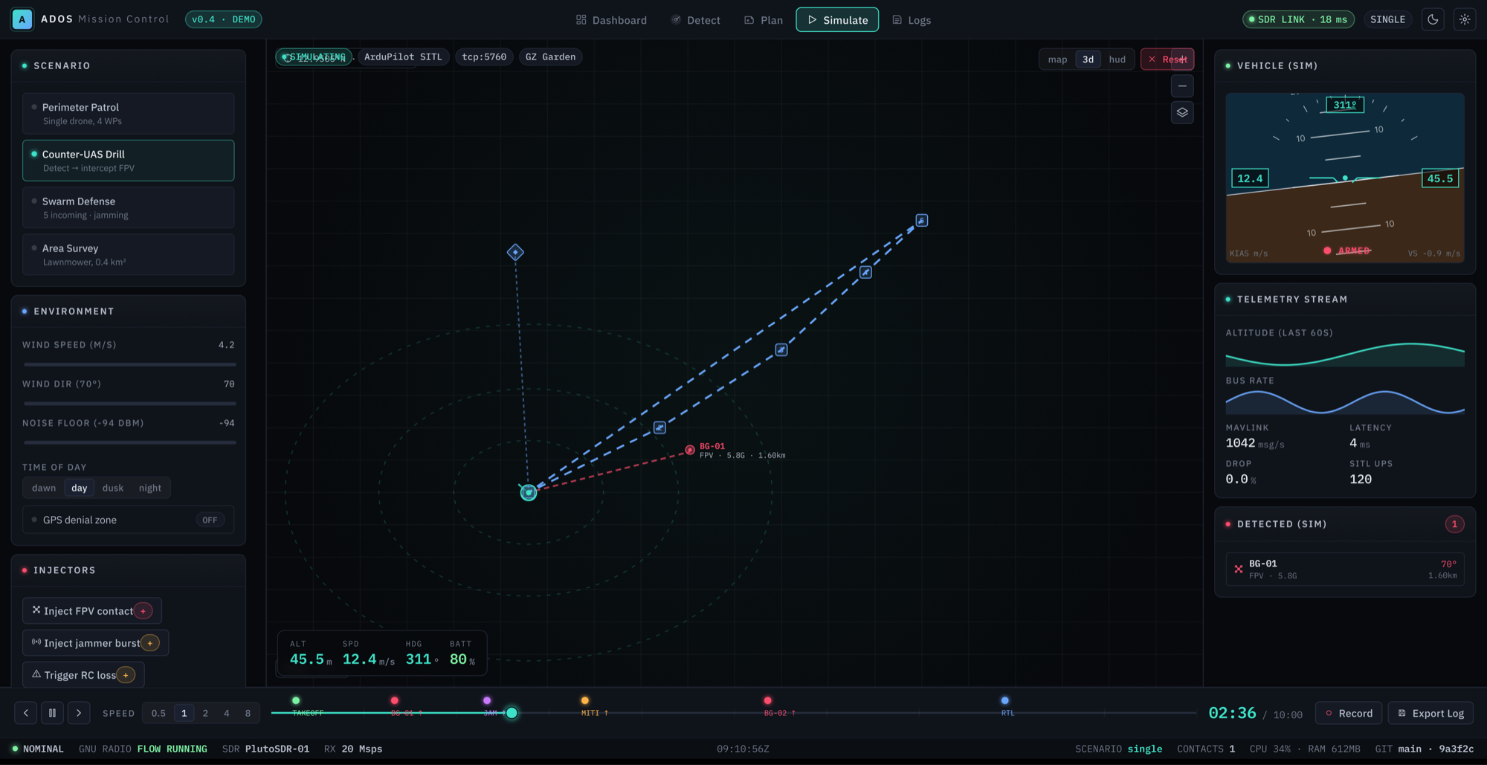
Task: Open the Plan tab
Action: click(764, 20)
